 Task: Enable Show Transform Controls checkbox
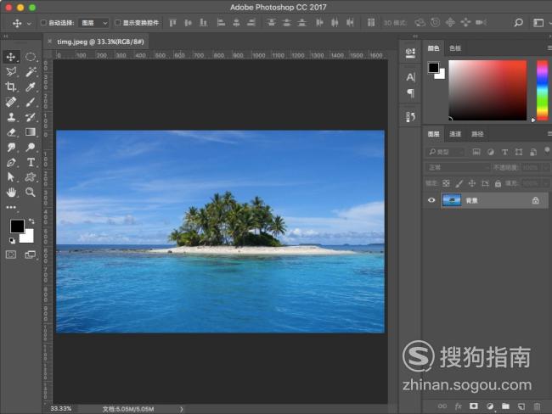click(x=118, y=23)
